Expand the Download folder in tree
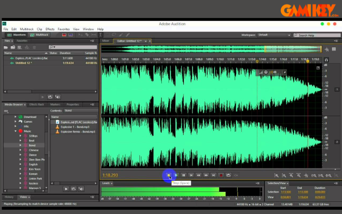Image resolution: width=342 pixels, height=214 pixels. pos(15,117)
